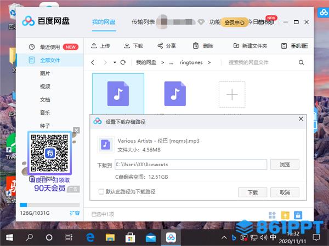Viewport: 329px width, 246px height.
Task: Launch Microsoft Edge from taskbar
Action: (x=90, y=237)
